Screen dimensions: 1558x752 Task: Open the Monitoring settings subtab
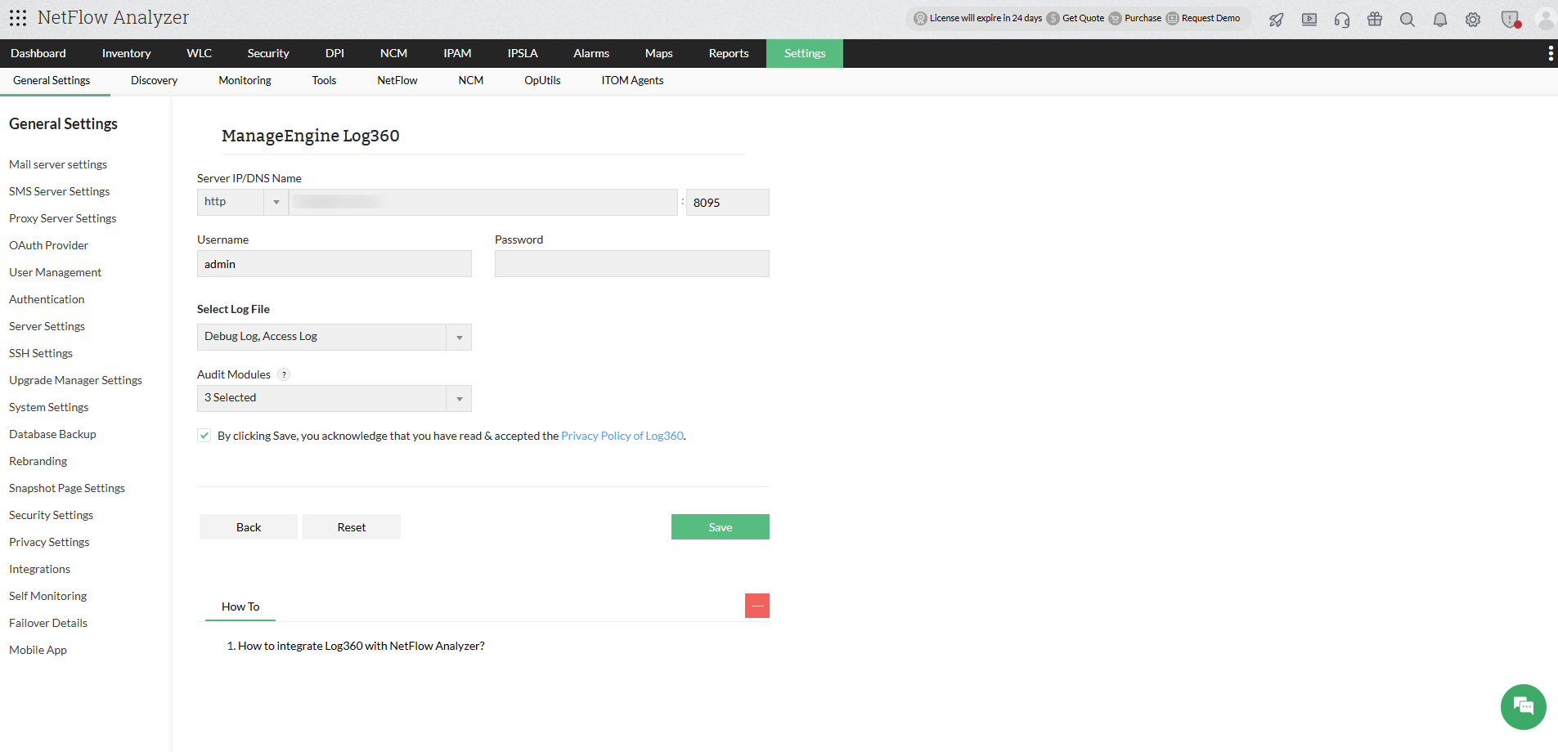[x=245, y=80]
